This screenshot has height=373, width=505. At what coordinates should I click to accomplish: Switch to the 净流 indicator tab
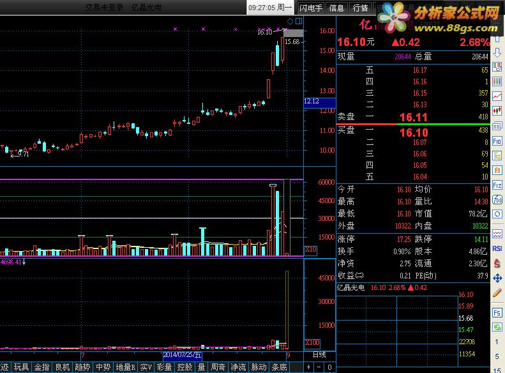(x=238, y=367)
